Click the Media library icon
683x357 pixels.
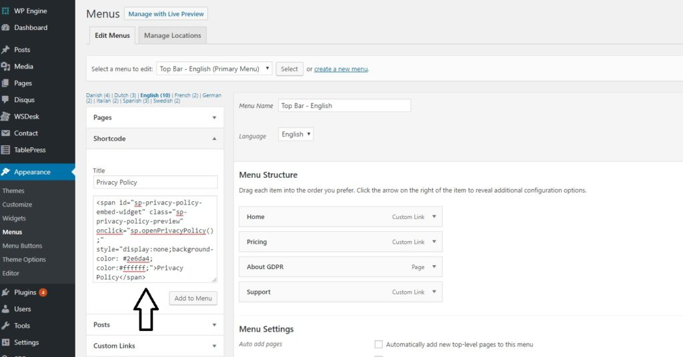coord(5,66)
